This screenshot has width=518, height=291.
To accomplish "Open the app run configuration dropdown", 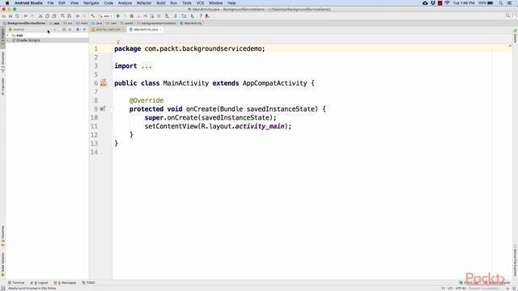I will click(x=106, y=16).
